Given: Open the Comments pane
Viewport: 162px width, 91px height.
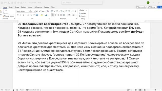Looking at the screenshot, I should click(x=141, y=7).
